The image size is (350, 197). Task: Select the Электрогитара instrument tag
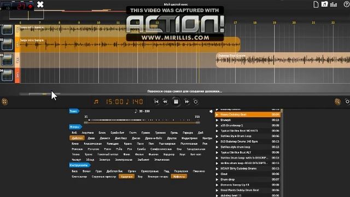[158, 177]
